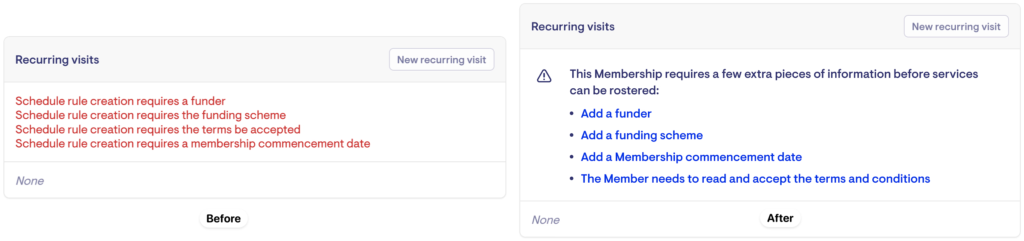Click the bullet beside the terms and conditions link

(572, 179)
